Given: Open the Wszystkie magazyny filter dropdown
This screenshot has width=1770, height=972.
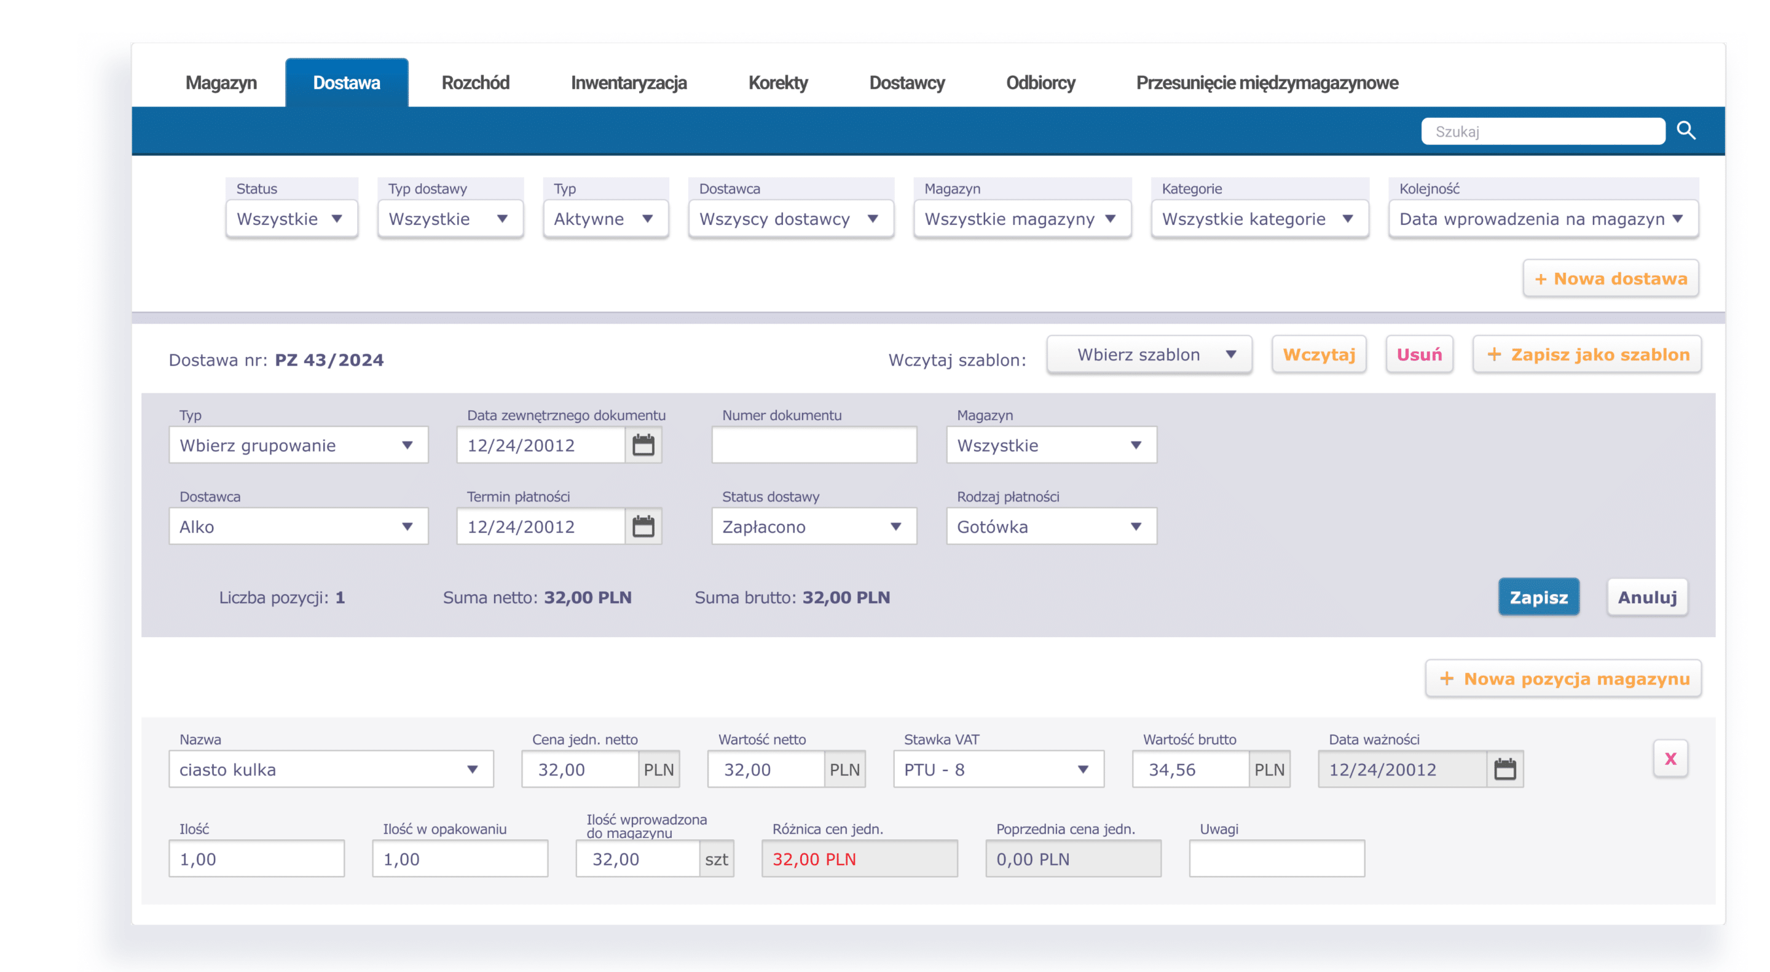Looking at the screenshot, I should [1021, 219].
